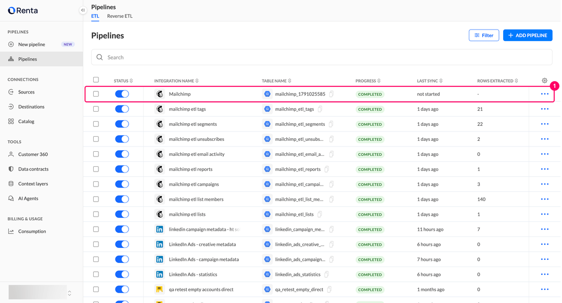Toggle status switch for mailchimp etl campaigns

coord(122,184)
